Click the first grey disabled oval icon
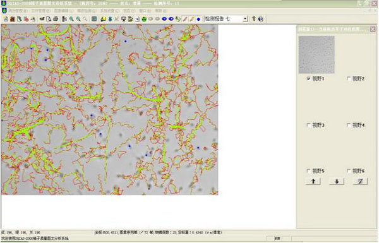Screen dimensions: 379x243 pyautogui.click(x=151, y=18)
